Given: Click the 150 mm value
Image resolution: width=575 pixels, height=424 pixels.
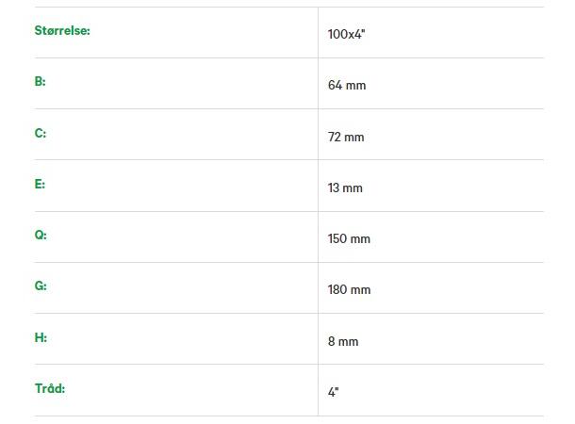Looking at the screenshot, I should (349, 238).
